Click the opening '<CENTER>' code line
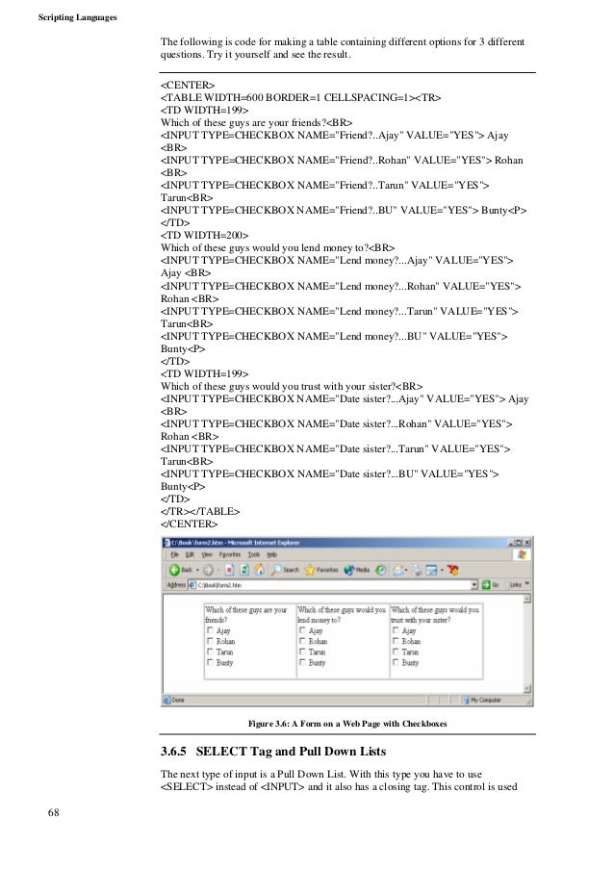Image resolution: width=614 pixels, height=869 pixels. click(x=188, y=86)
